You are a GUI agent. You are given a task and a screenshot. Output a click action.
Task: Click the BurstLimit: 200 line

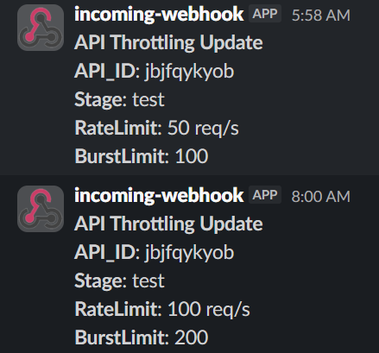click(142, 337)
